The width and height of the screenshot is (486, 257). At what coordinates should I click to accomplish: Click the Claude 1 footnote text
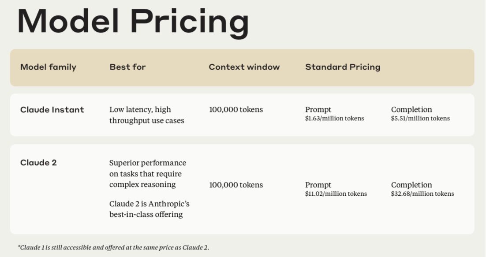coord(113,247)
